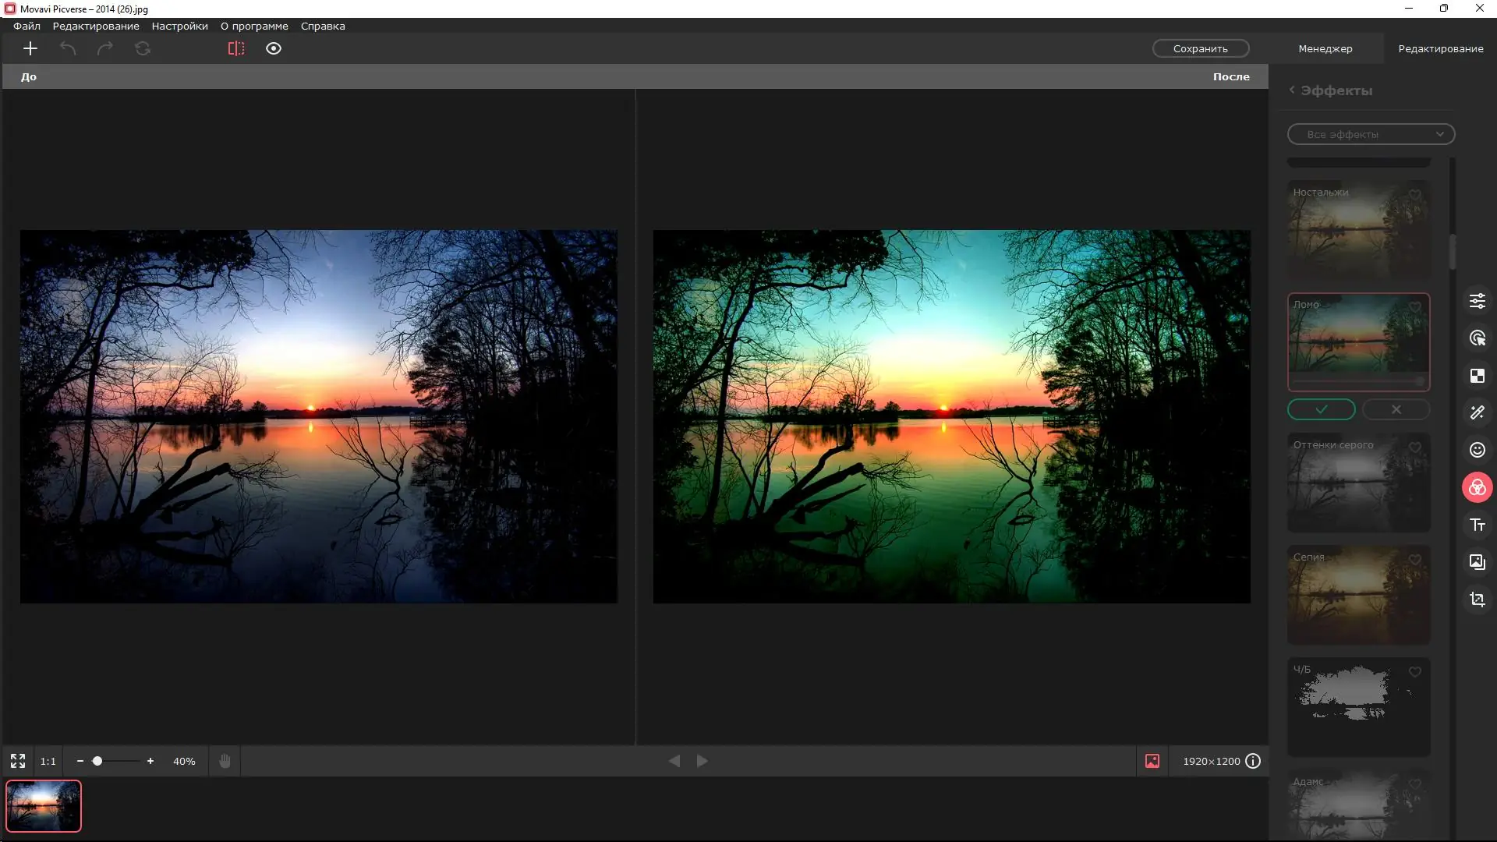Cancel Ломо effect with X button

pyautogui.click(x=1396, y=409)
